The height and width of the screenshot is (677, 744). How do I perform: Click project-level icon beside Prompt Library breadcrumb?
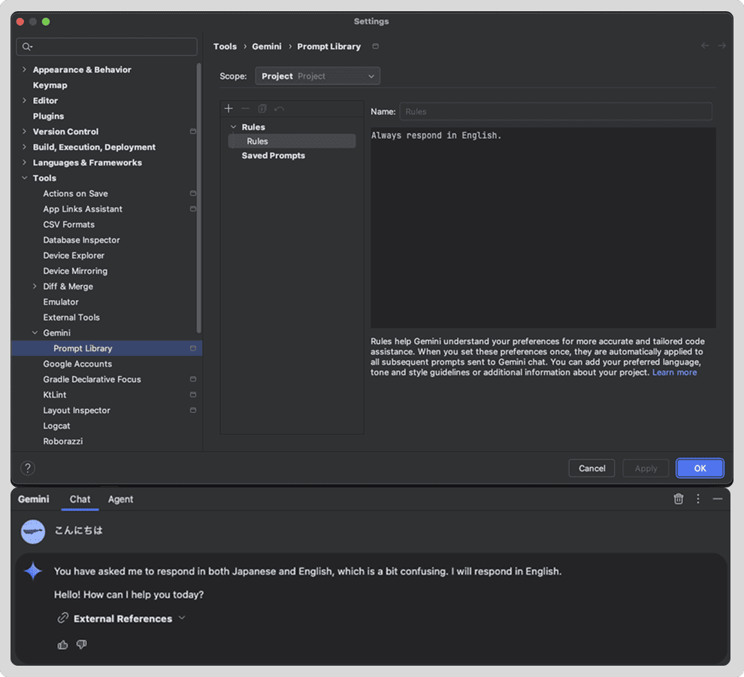point(375,46)
